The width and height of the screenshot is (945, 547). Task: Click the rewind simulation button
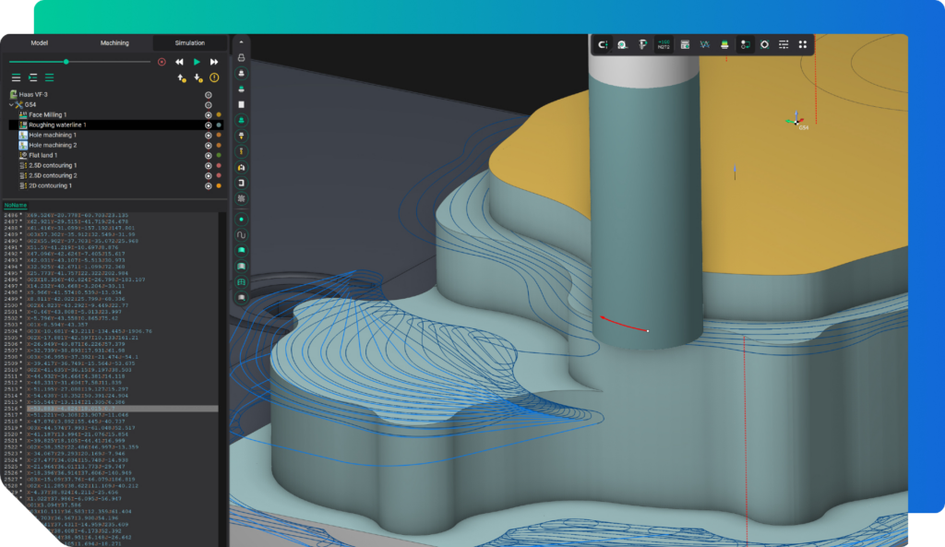tap(179, 62)
